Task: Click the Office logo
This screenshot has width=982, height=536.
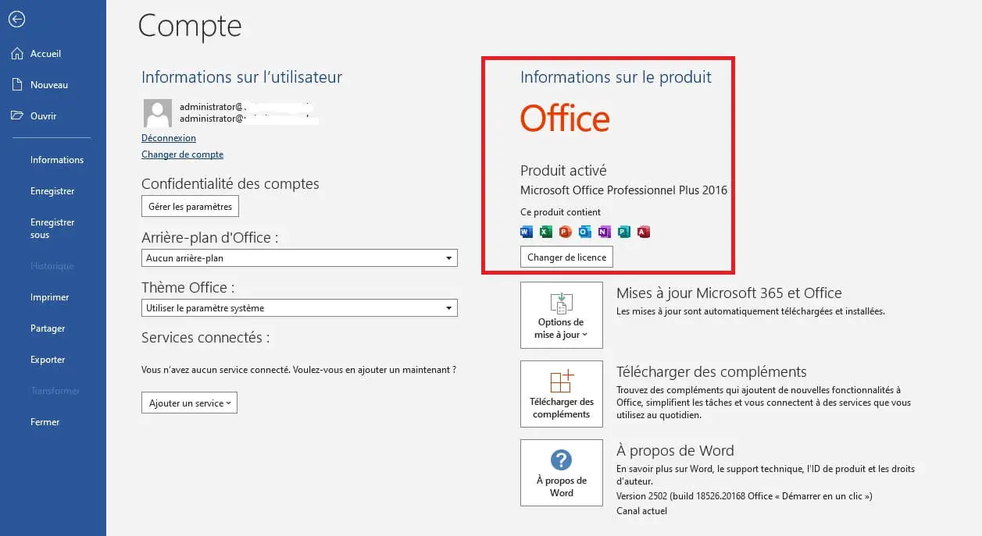Action: (565, 119)
